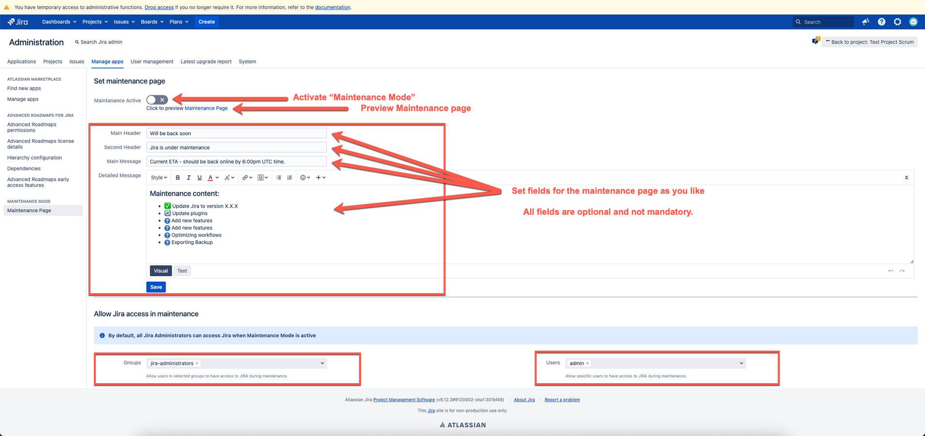The image size is (925, 436).
Task: Toggle the Maintenance Active switch
Action: [x=157, y=100]
